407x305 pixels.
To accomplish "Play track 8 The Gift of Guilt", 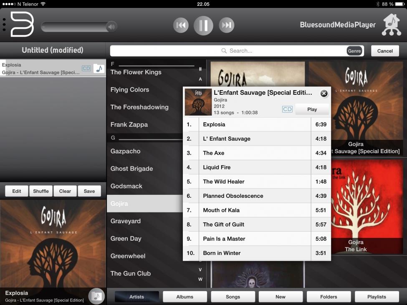I will point(257,224).
